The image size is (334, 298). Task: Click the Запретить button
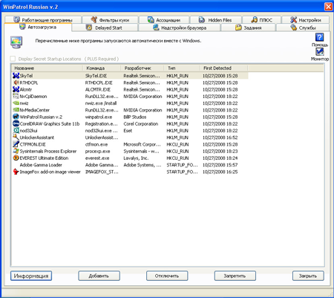coord(235,276)
